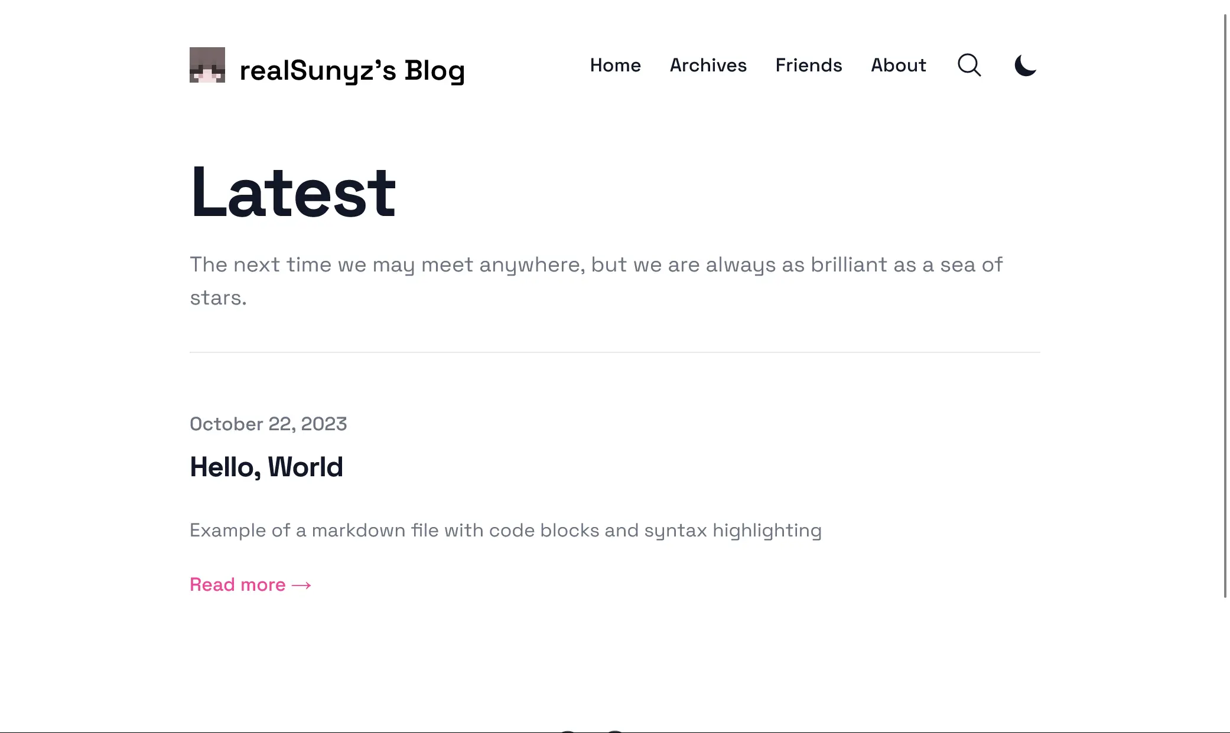Click the realSunyz's Blog site title
The width and height of the screenshot is (1230, 733).
pos(352,70)
